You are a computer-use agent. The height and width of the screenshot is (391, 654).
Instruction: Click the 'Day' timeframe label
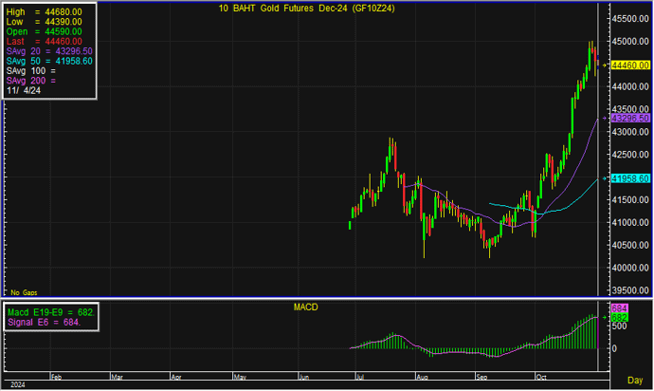(634, 380)
